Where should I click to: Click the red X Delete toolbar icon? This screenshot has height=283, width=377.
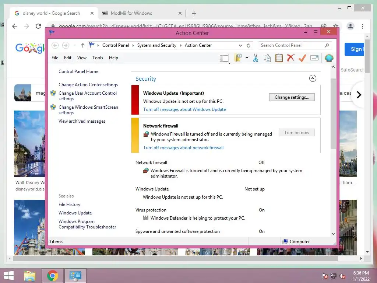click(290, 58)
